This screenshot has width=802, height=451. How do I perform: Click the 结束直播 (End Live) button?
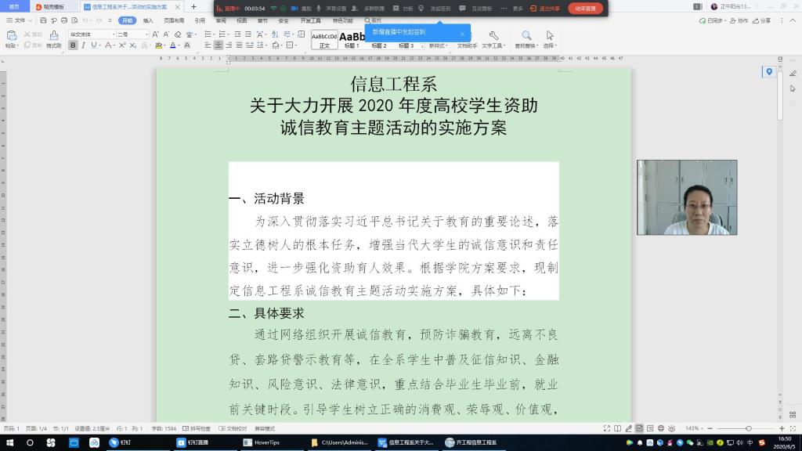coord(584,8)
